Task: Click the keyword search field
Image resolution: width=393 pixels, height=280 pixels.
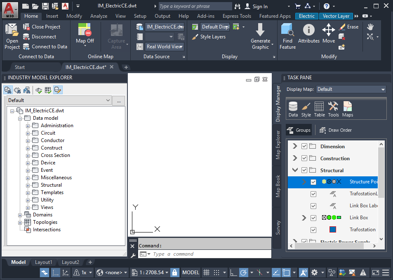Action: 195,6
